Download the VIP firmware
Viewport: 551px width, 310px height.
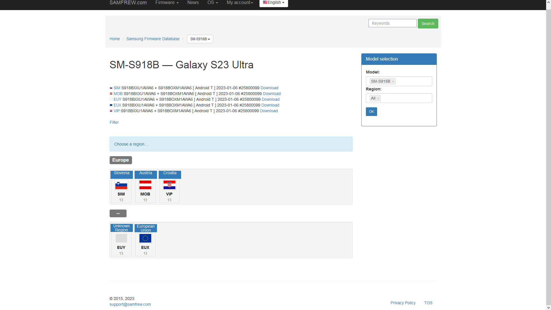(x=269, y=111)
